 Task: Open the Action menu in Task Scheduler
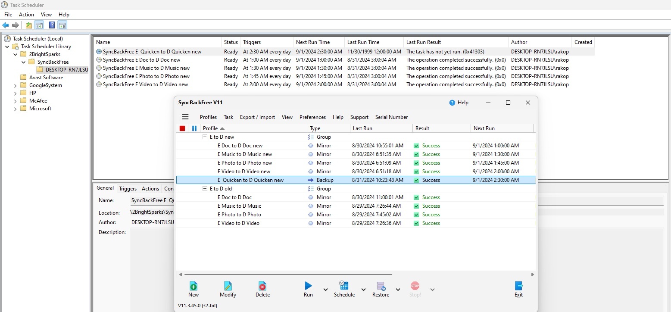coord(26,15)
